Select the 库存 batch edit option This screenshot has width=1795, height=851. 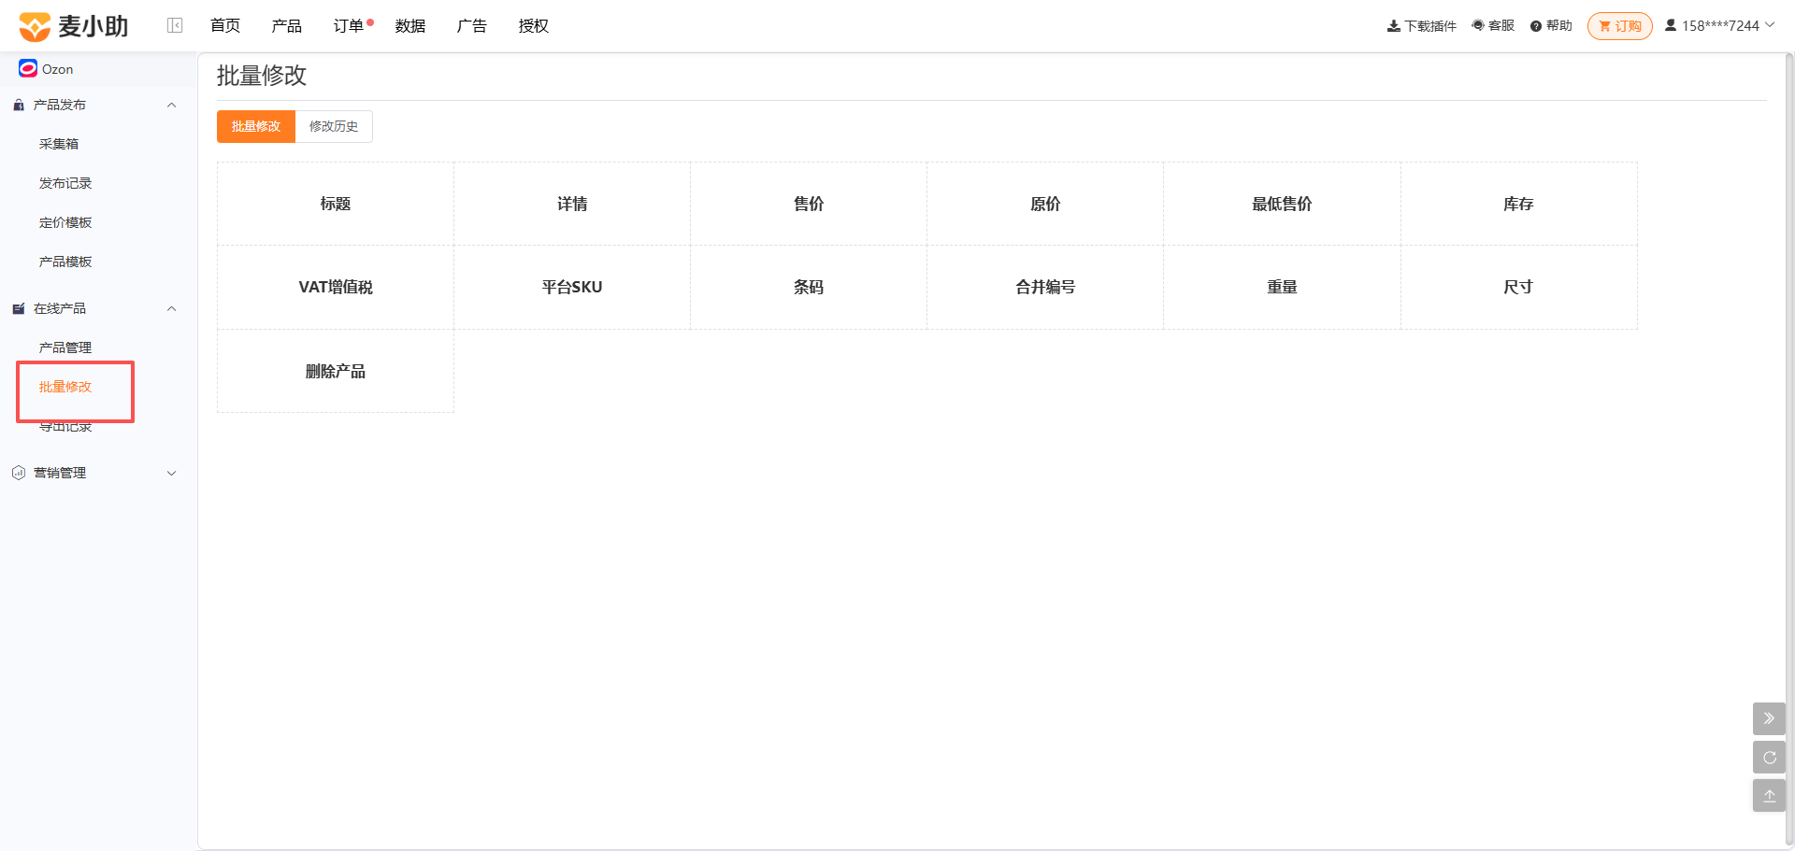click(1518, 204)
